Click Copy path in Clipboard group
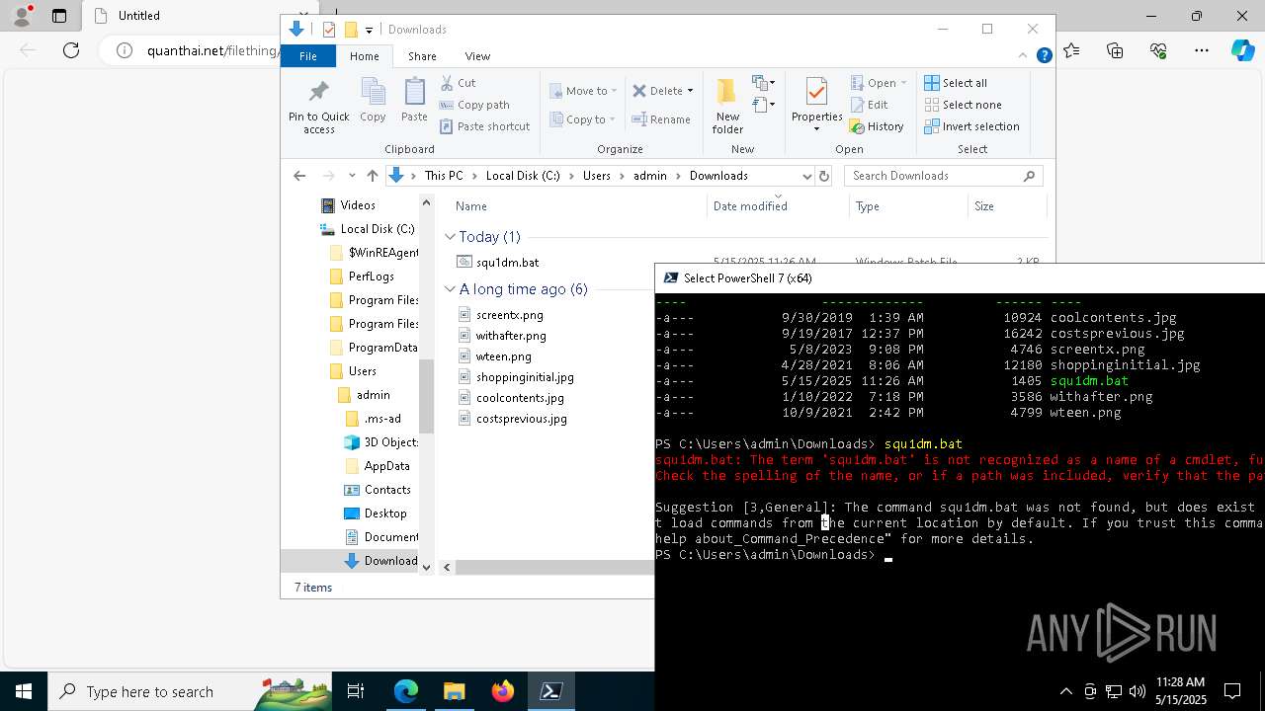The image size is (1265, 711). click(474, 105)
